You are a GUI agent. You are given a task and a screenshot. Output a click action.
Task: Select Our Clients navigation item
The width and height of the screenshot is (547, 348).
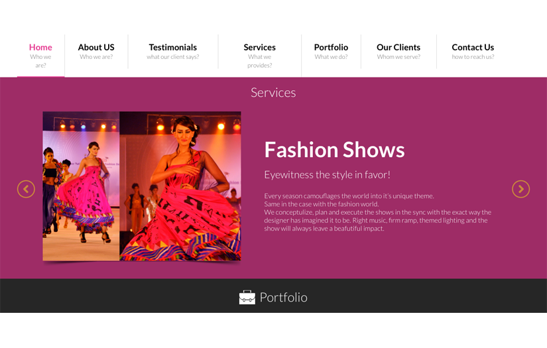(398, 47)
